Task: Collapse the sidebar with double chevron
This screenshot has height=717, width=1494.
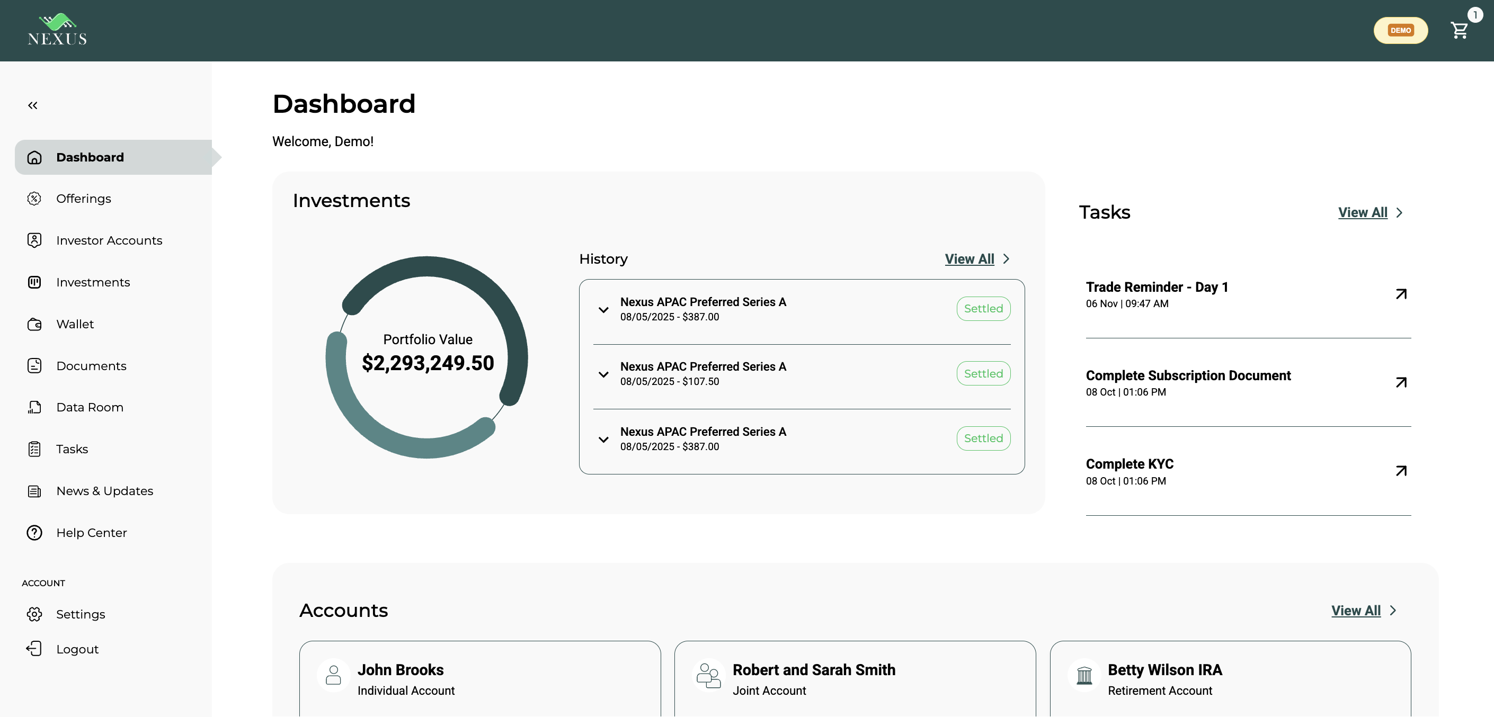Action: [x=32, y=105]
